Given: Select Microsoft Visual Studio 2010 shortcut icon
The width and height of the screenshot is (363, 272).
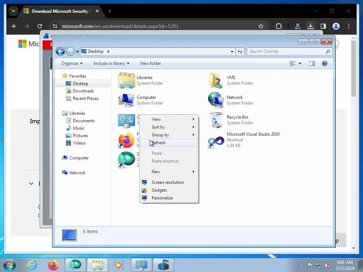Looking at the screenshot, I should point(216,141).
